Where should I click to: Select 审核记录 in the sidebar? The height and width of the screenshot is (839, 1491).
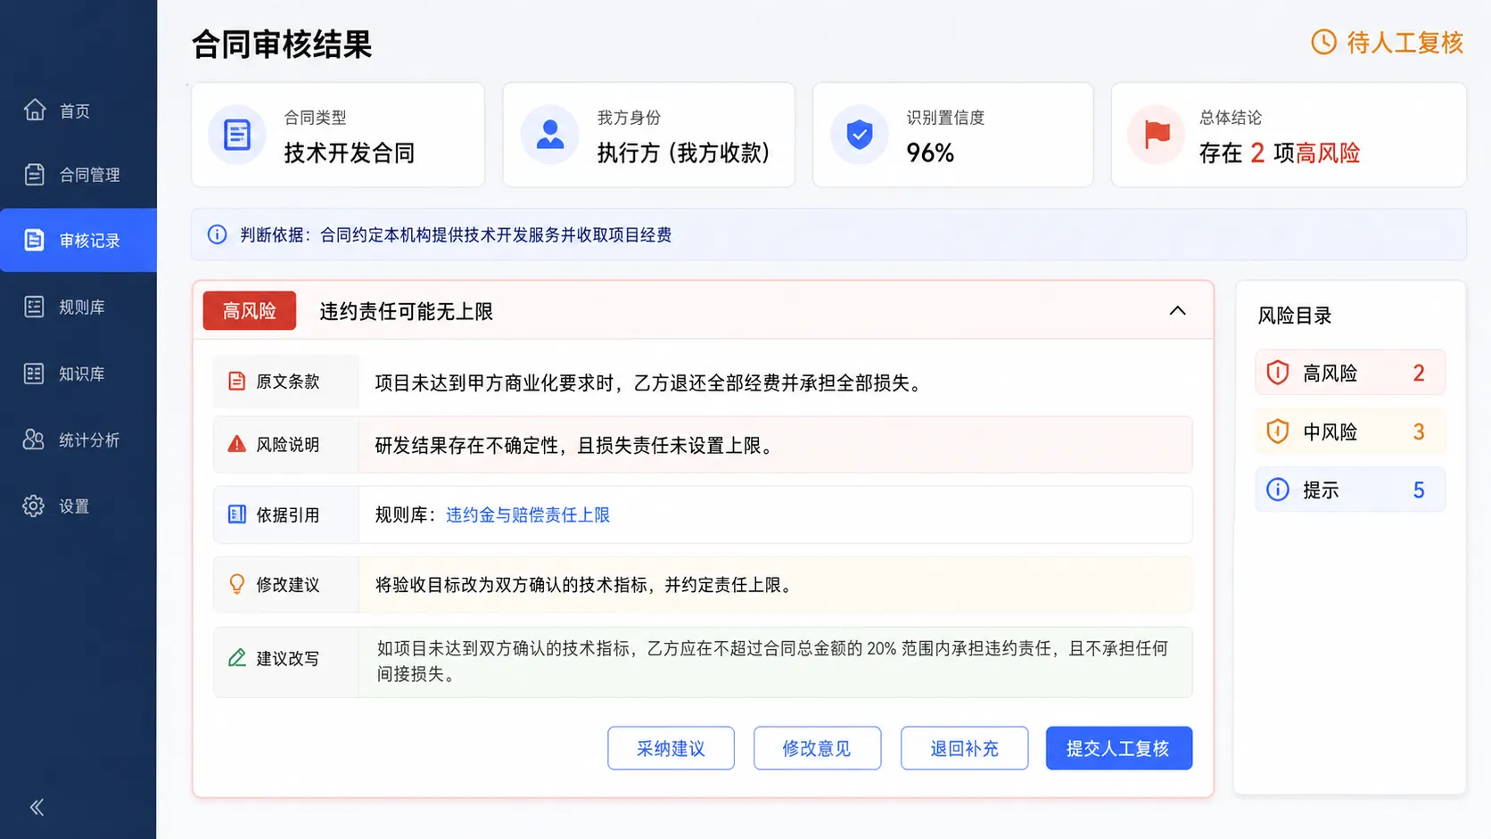[x=78, y=240]
